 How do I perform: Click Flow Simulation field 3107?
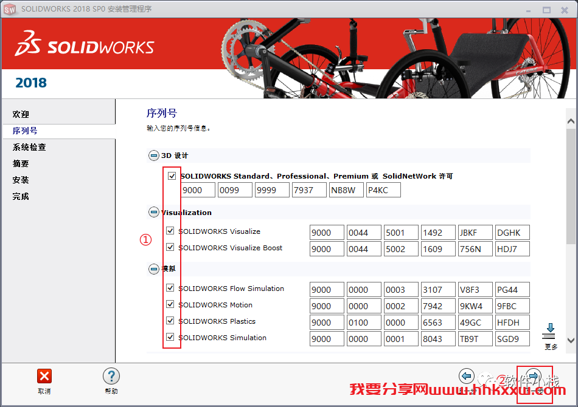coord(438,290)
